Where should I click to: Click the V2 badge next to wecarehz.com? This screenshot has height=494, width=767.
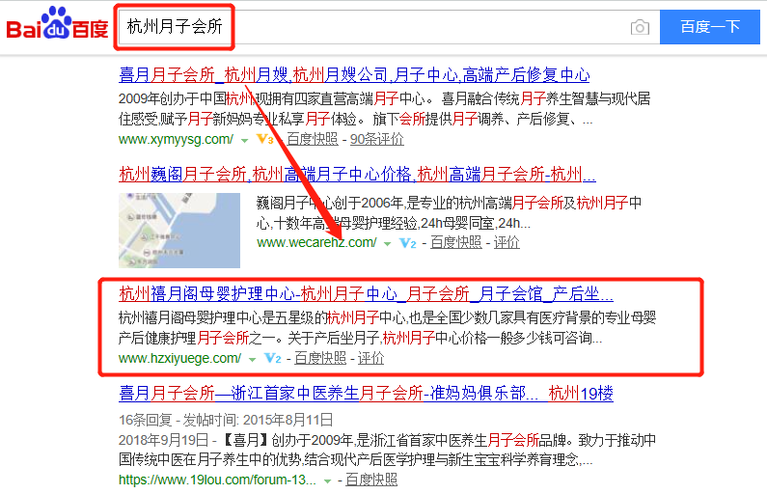tap(408, 243)
